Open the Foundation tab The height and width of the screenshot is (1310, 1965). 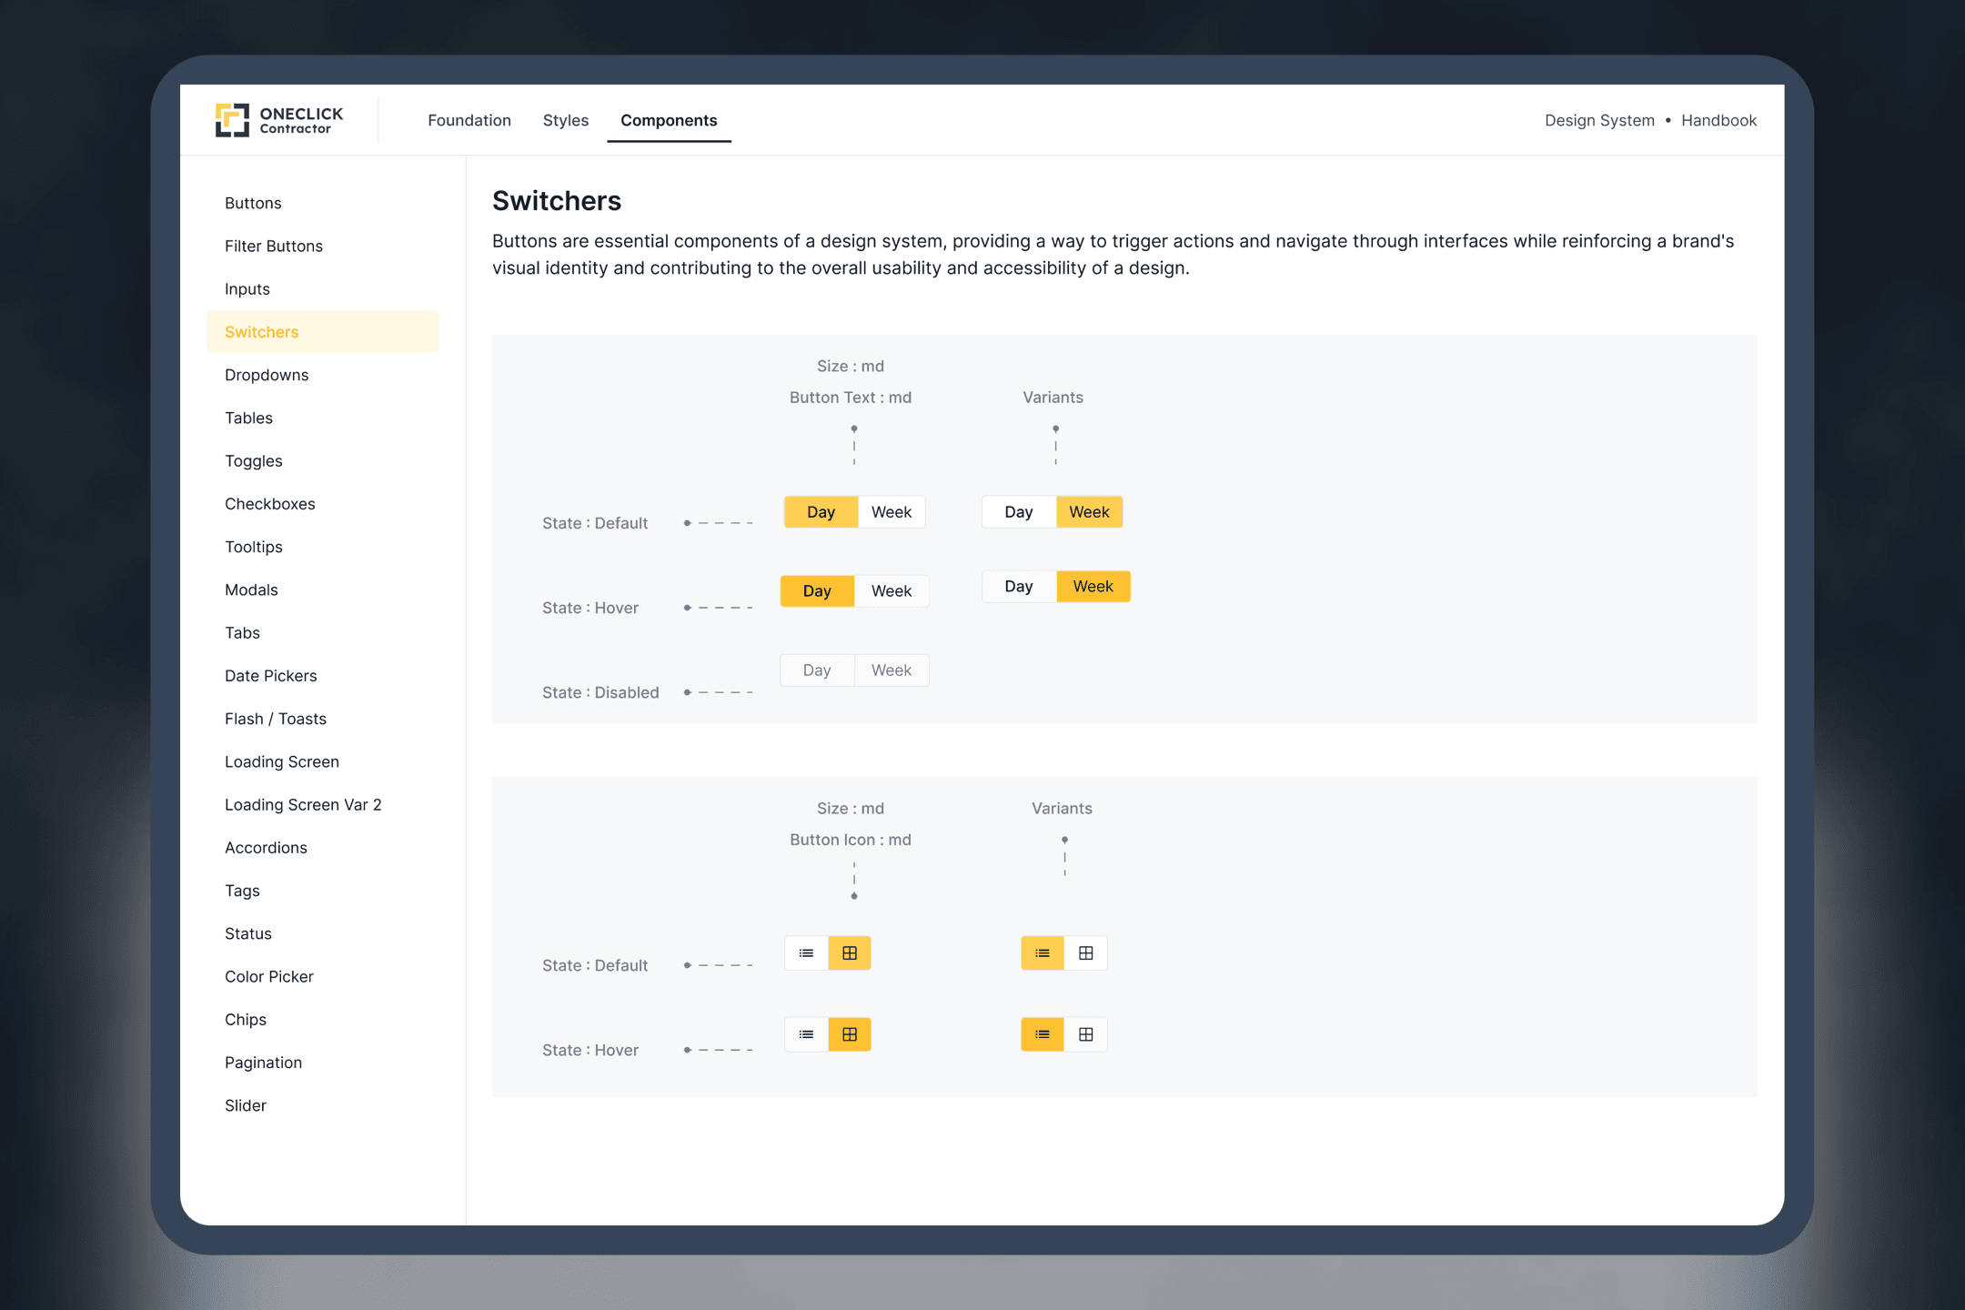coord(469,120)
